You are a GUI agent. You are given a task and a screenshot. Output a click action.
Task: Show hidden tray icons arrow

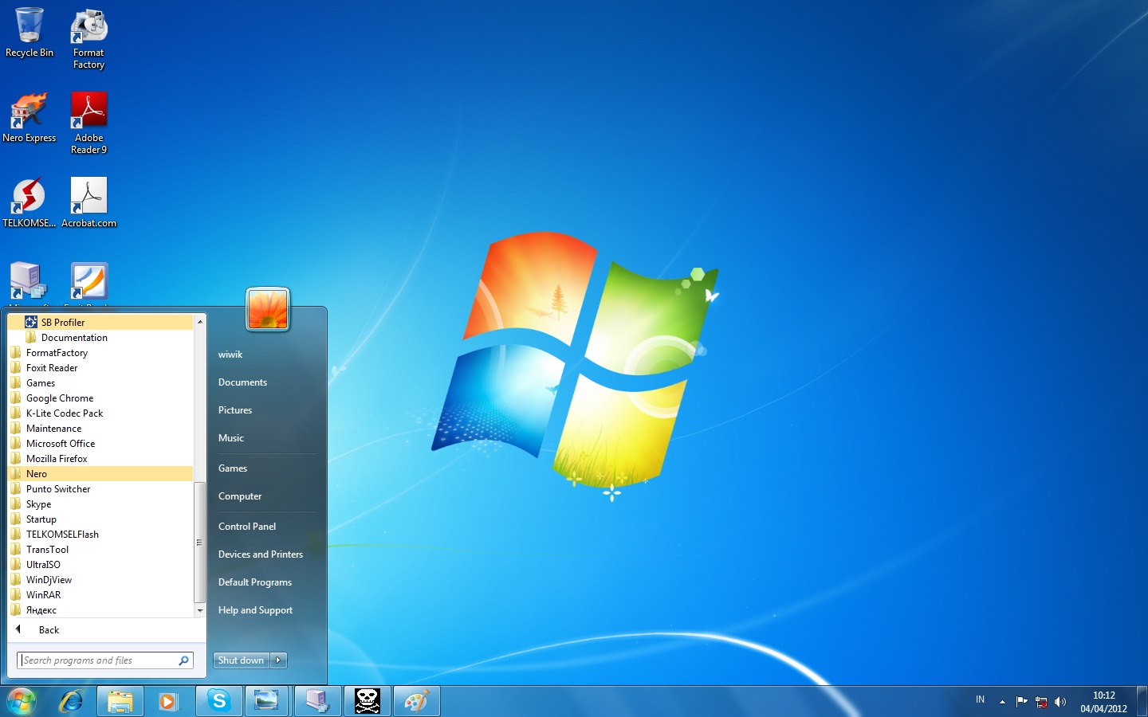coord(1002,702)
